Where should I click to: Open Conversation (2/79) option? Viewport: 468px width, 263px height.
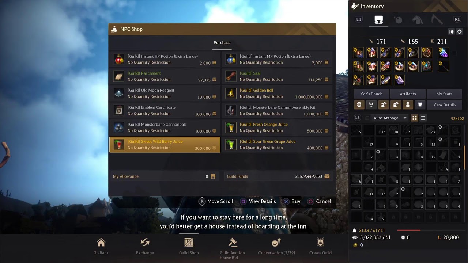[x=276, y=246]
